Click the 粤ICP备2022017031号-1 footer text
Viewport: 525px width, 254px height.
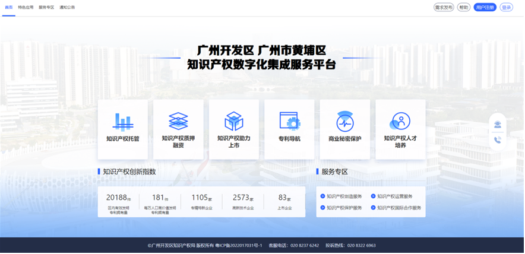click(238, 245)
